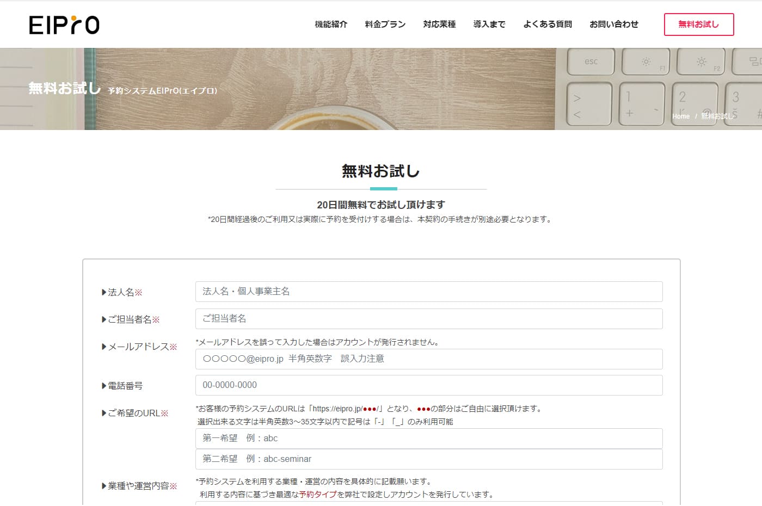762x506 pixels.
Task: Click the 無料お試し breadcrumb item
Action: tap(717, 116)
